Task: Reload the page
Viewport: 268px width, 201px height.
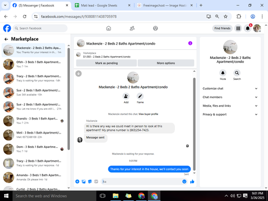Action: (x=25, y=17)
